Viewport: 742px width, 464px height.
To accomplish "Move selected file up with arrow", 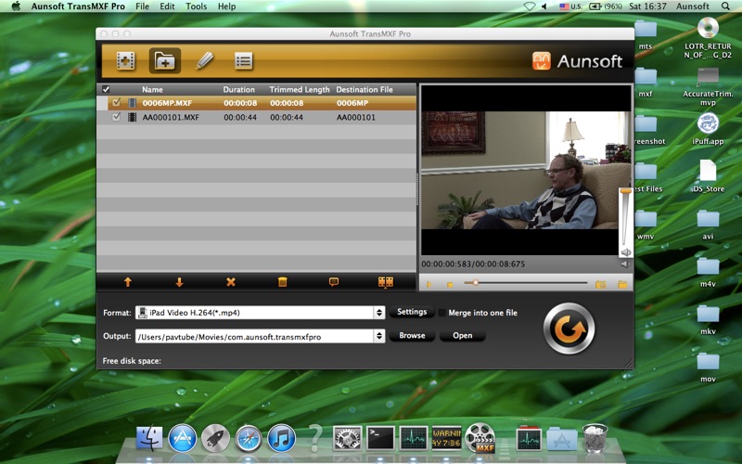I will [128, 282].
